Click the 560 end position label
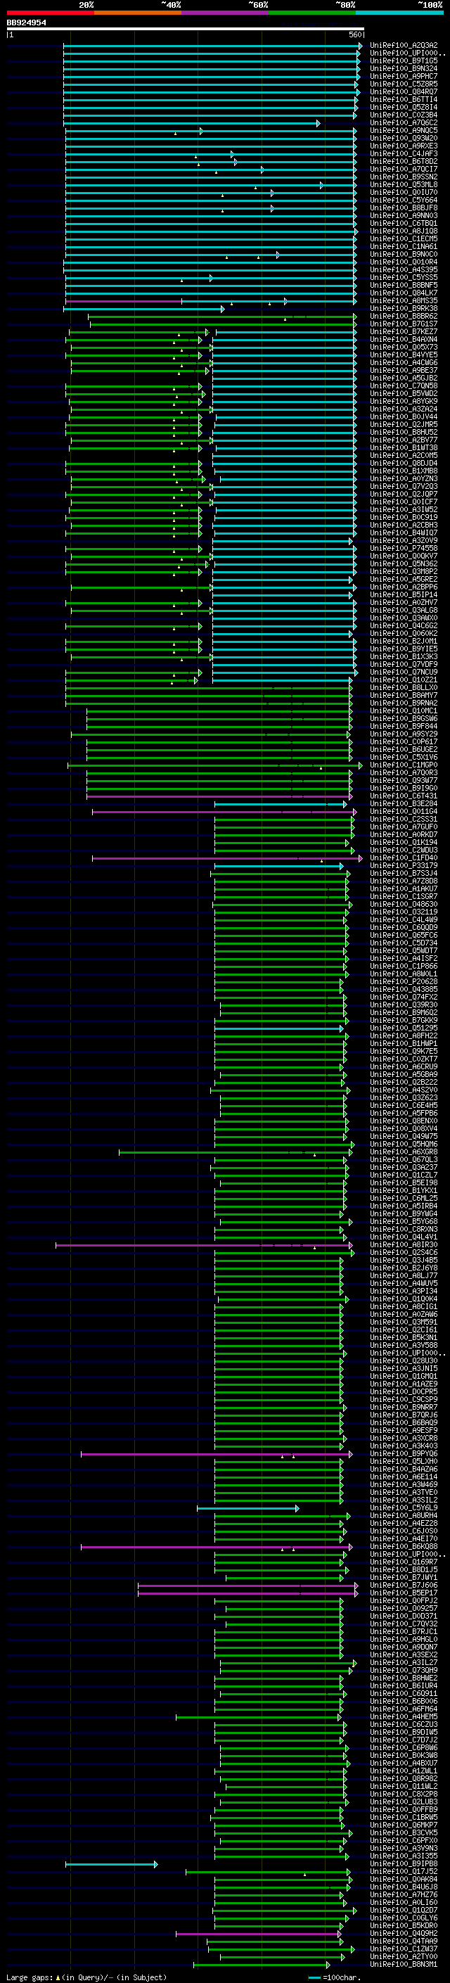The height and width of the screenshot is (1983, 450). click(355, 35)
